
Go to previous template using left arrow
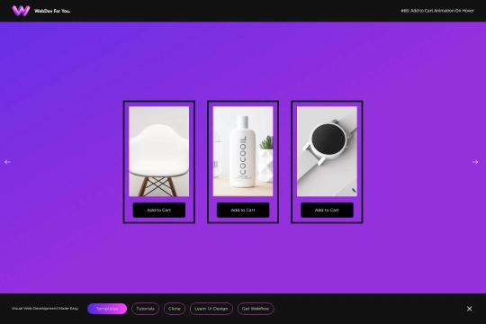(x=7, y=162)
